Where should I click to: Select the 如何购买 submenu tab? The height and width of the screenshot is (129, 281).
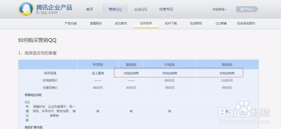pyautogui.click(x=146, y=23)
